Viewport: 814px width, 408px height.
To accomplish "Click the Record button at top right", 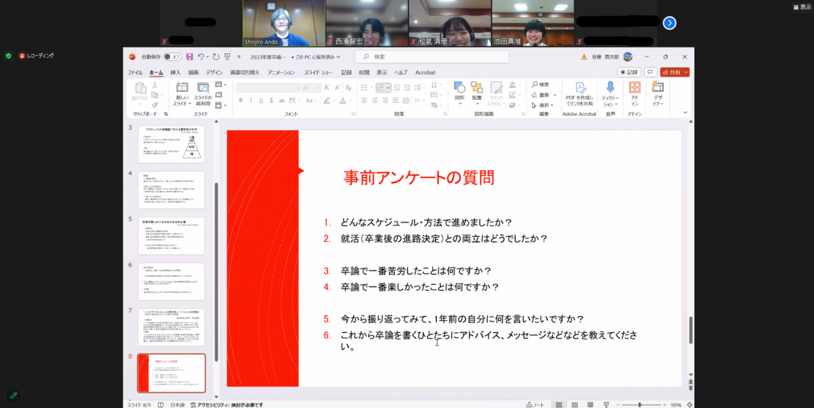I will coord(629,72).
